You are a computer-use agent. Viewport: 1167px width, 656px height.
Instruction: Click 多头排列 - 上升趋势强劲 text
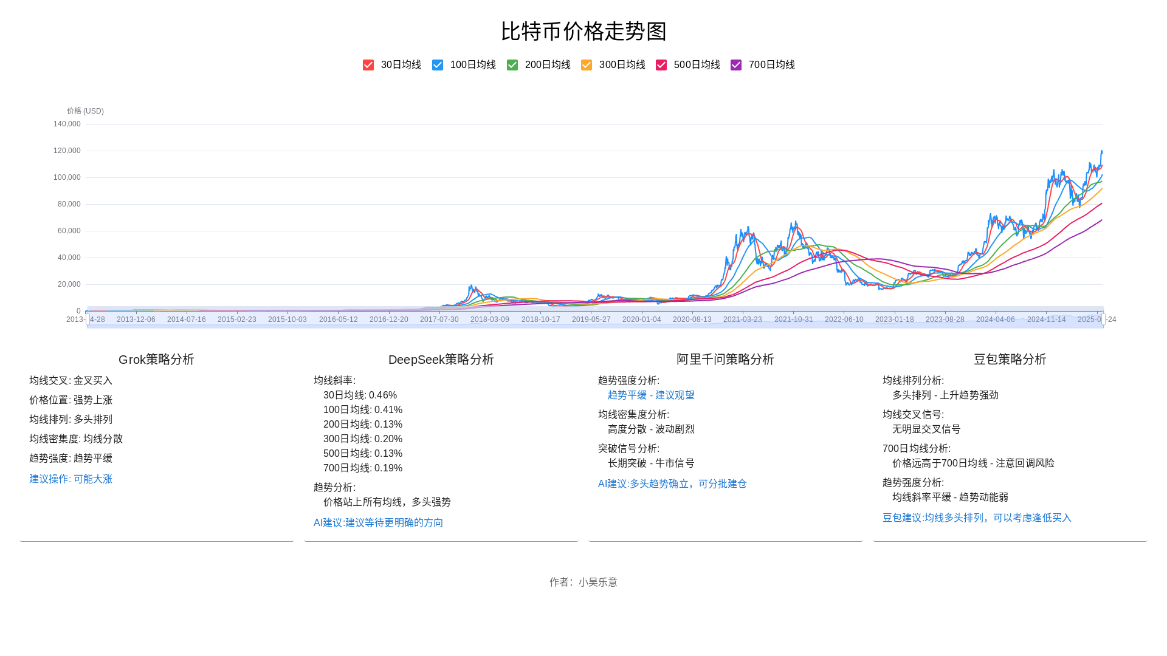(x=945, y=395)
